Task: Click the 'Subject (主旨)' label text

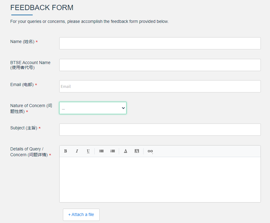Action: 24,128
